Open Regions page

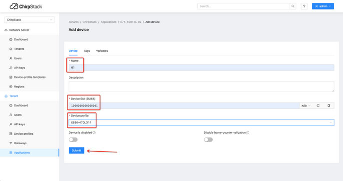(19, 87)
